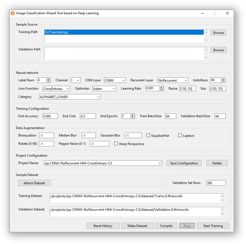Click the Size input field
The image size is (246, 244).
218,89
